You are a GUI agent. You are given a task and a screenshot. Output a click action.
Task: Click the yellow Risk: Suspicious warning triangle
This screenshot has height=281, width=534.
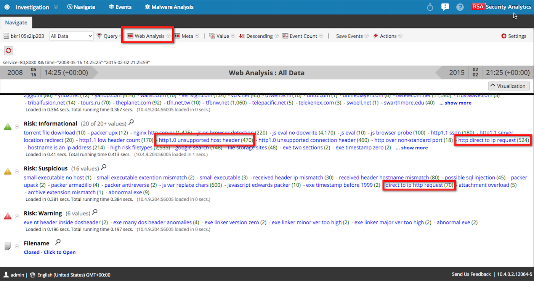(8, 171)
